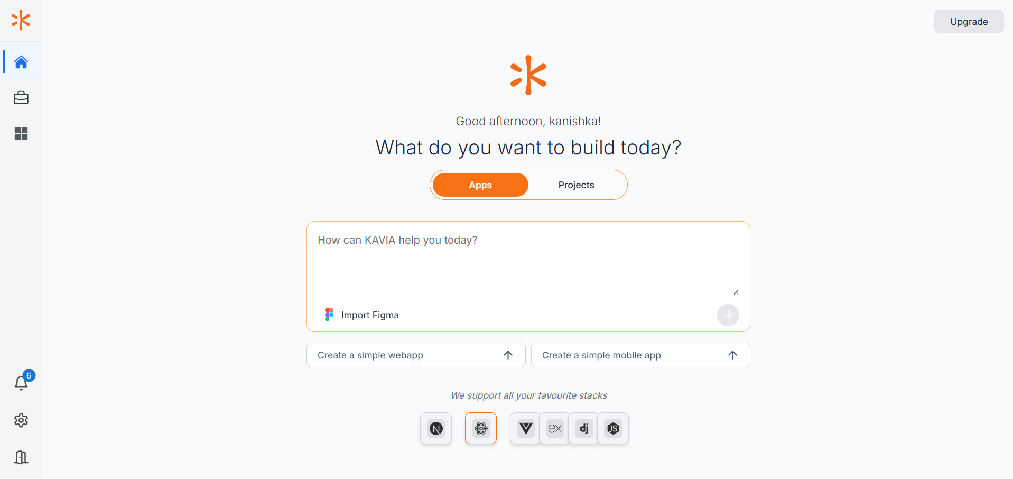1013x479 pixels.
Task: Select the Next.js stack icon
Action: 436,428
